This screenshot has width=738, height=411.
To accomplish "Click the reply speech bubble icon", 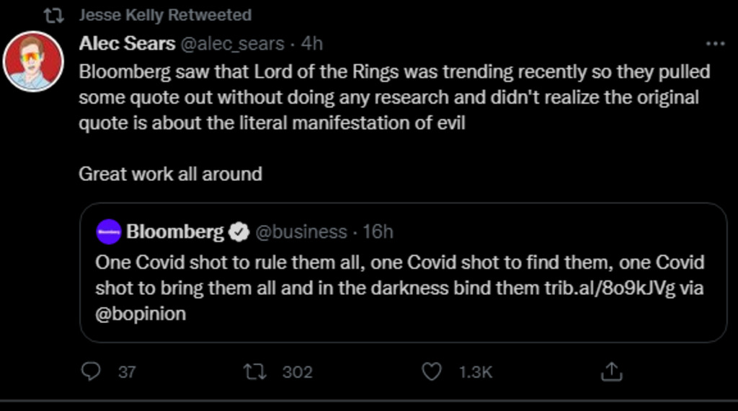I will 90,371.
